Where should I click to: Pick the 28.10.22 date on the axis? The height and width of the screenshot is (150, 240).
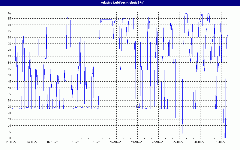click(x=199, y=142)
